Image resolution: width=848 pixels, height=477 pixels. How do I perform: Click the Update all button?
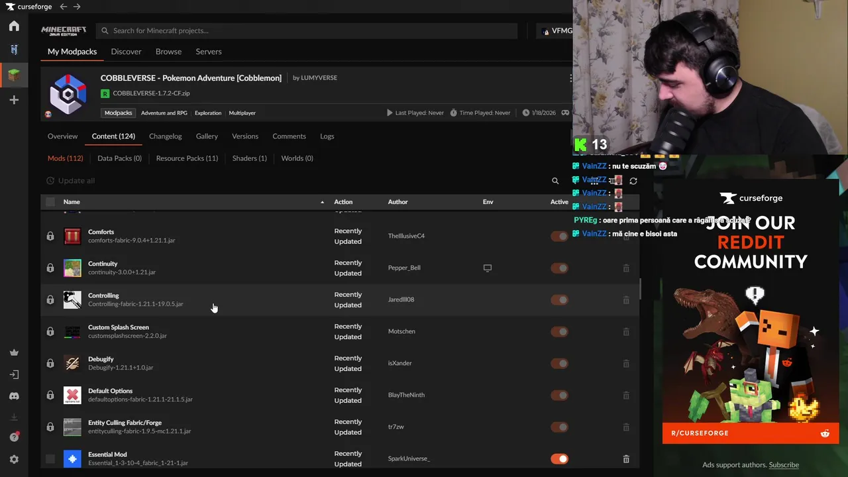pyautogui.click(x=70, y=181)
